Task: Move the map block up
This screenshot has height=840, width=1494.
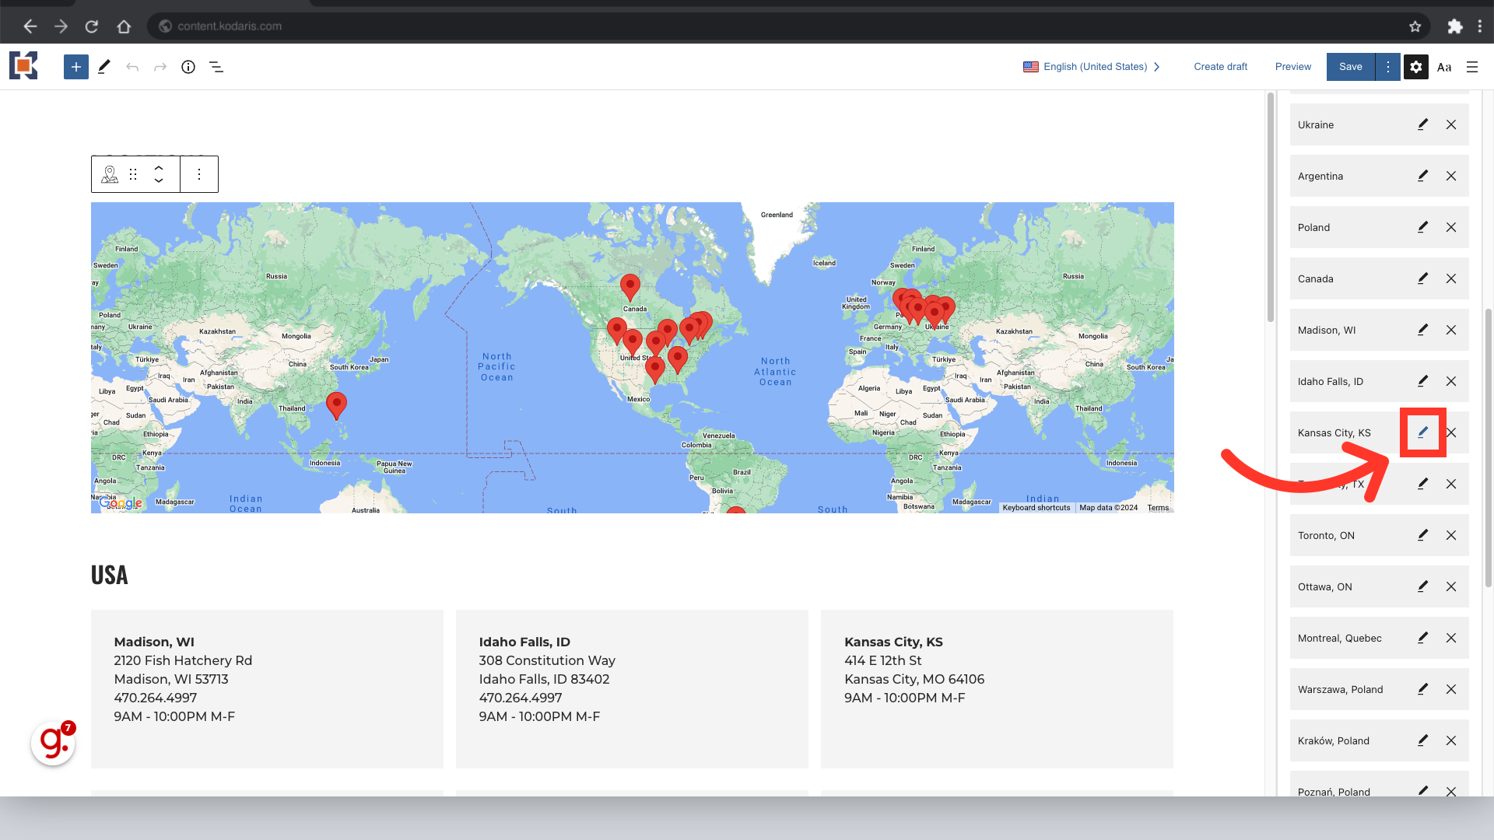Action: 159,167
